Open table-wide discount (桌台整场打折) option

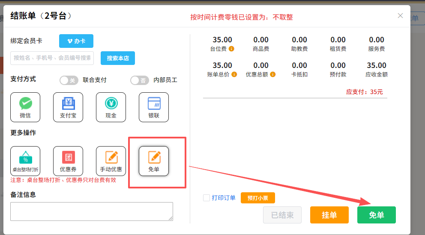(25, 161)
